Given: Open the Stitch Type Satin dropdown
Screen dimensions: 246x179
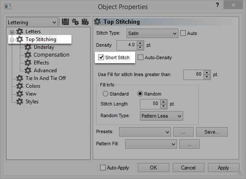Looking at the screenshot, I should (152, 33).
